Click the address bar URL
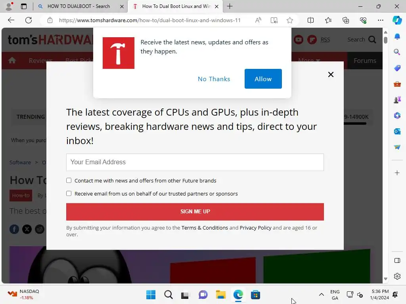This screenshot has height=304, width=406. (x=149, y=20)
